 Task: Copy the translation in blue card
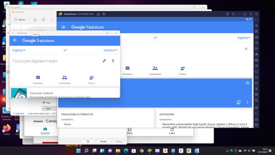239,102
